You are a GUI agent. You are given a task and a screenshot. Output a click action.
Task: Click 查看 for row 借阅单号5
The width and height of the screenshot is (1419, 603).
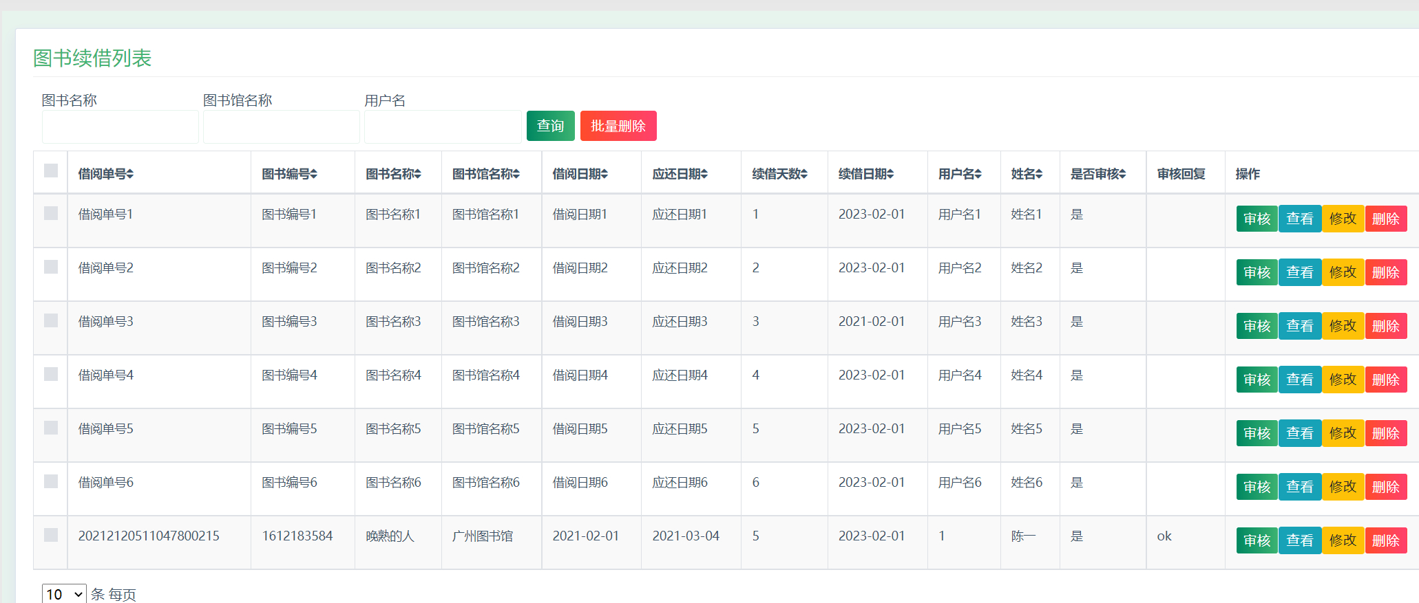click(x=1300, y=433)
